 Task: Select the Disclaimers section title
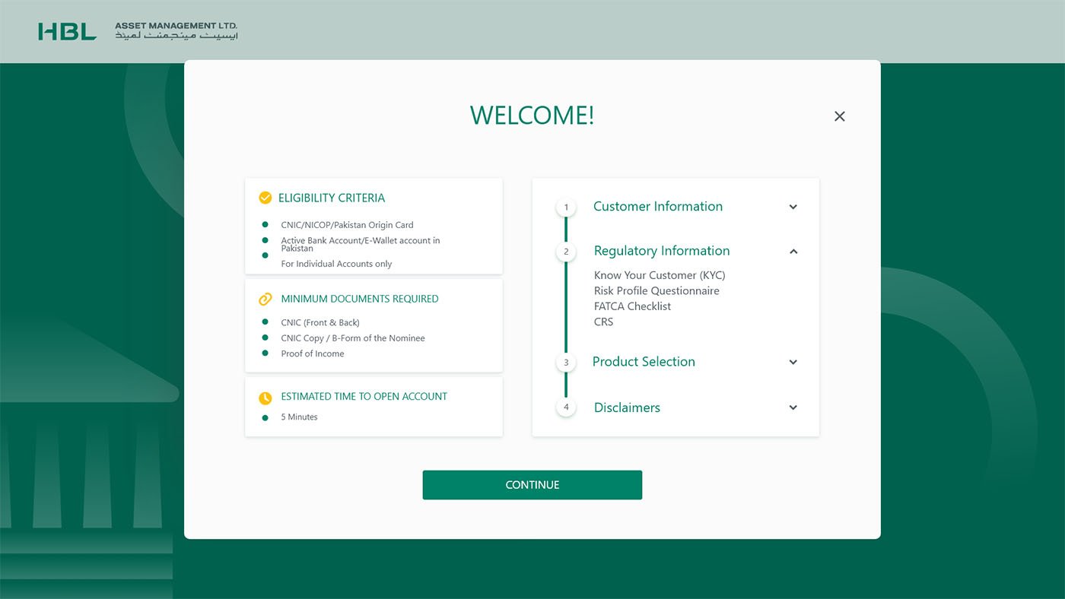click(x=627, y=407)
